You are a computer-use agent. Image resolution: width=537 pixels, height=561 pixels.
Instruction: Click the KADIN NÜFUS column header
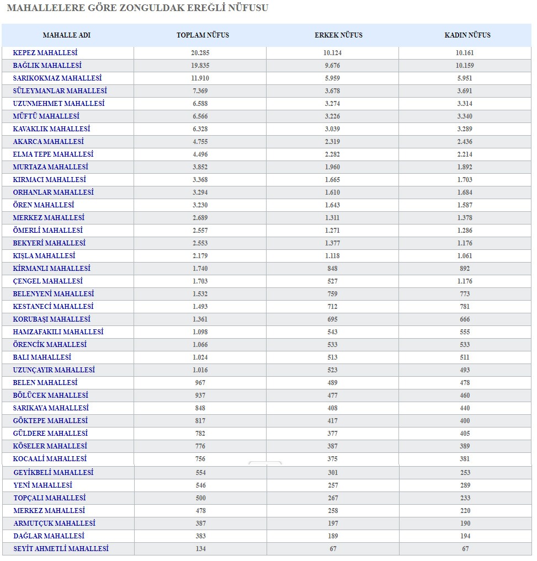tap(467, 35)
